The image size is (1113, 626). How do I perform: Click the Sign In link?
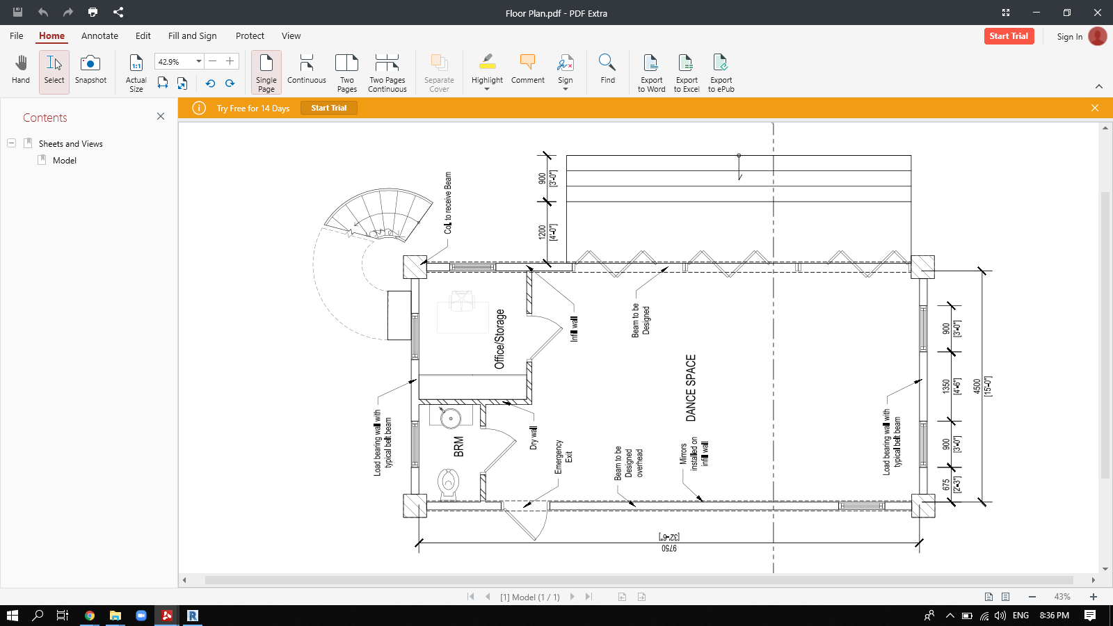point(1069,37)
